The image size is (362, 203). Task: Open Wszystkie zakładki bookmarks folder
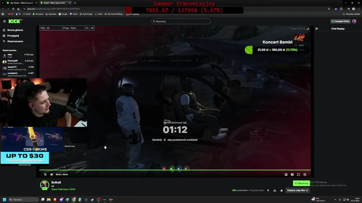(351, 14)
